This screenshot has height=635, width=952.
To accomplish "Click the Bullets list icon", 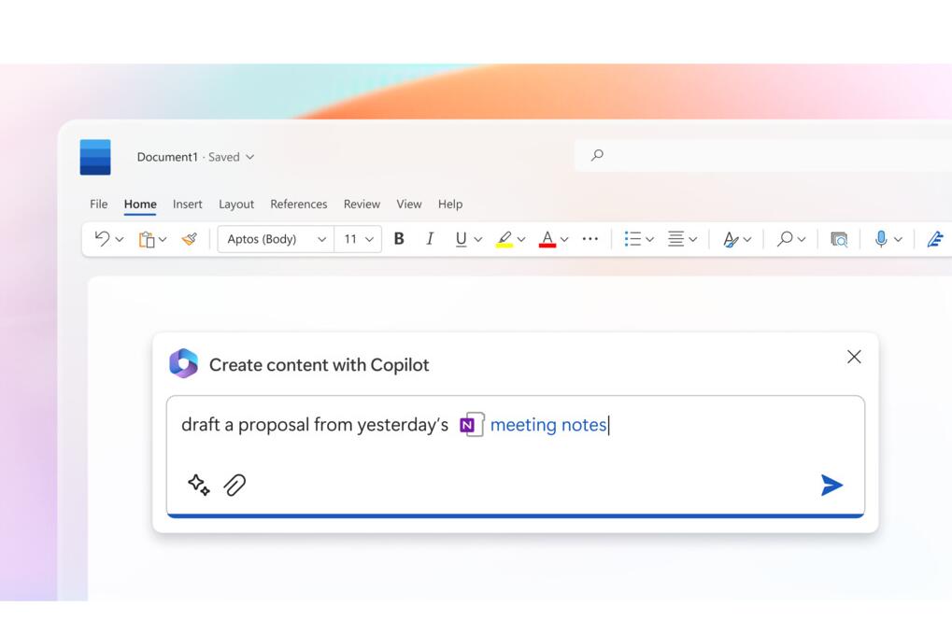I will pyautogui.click(x=632, y=238).
